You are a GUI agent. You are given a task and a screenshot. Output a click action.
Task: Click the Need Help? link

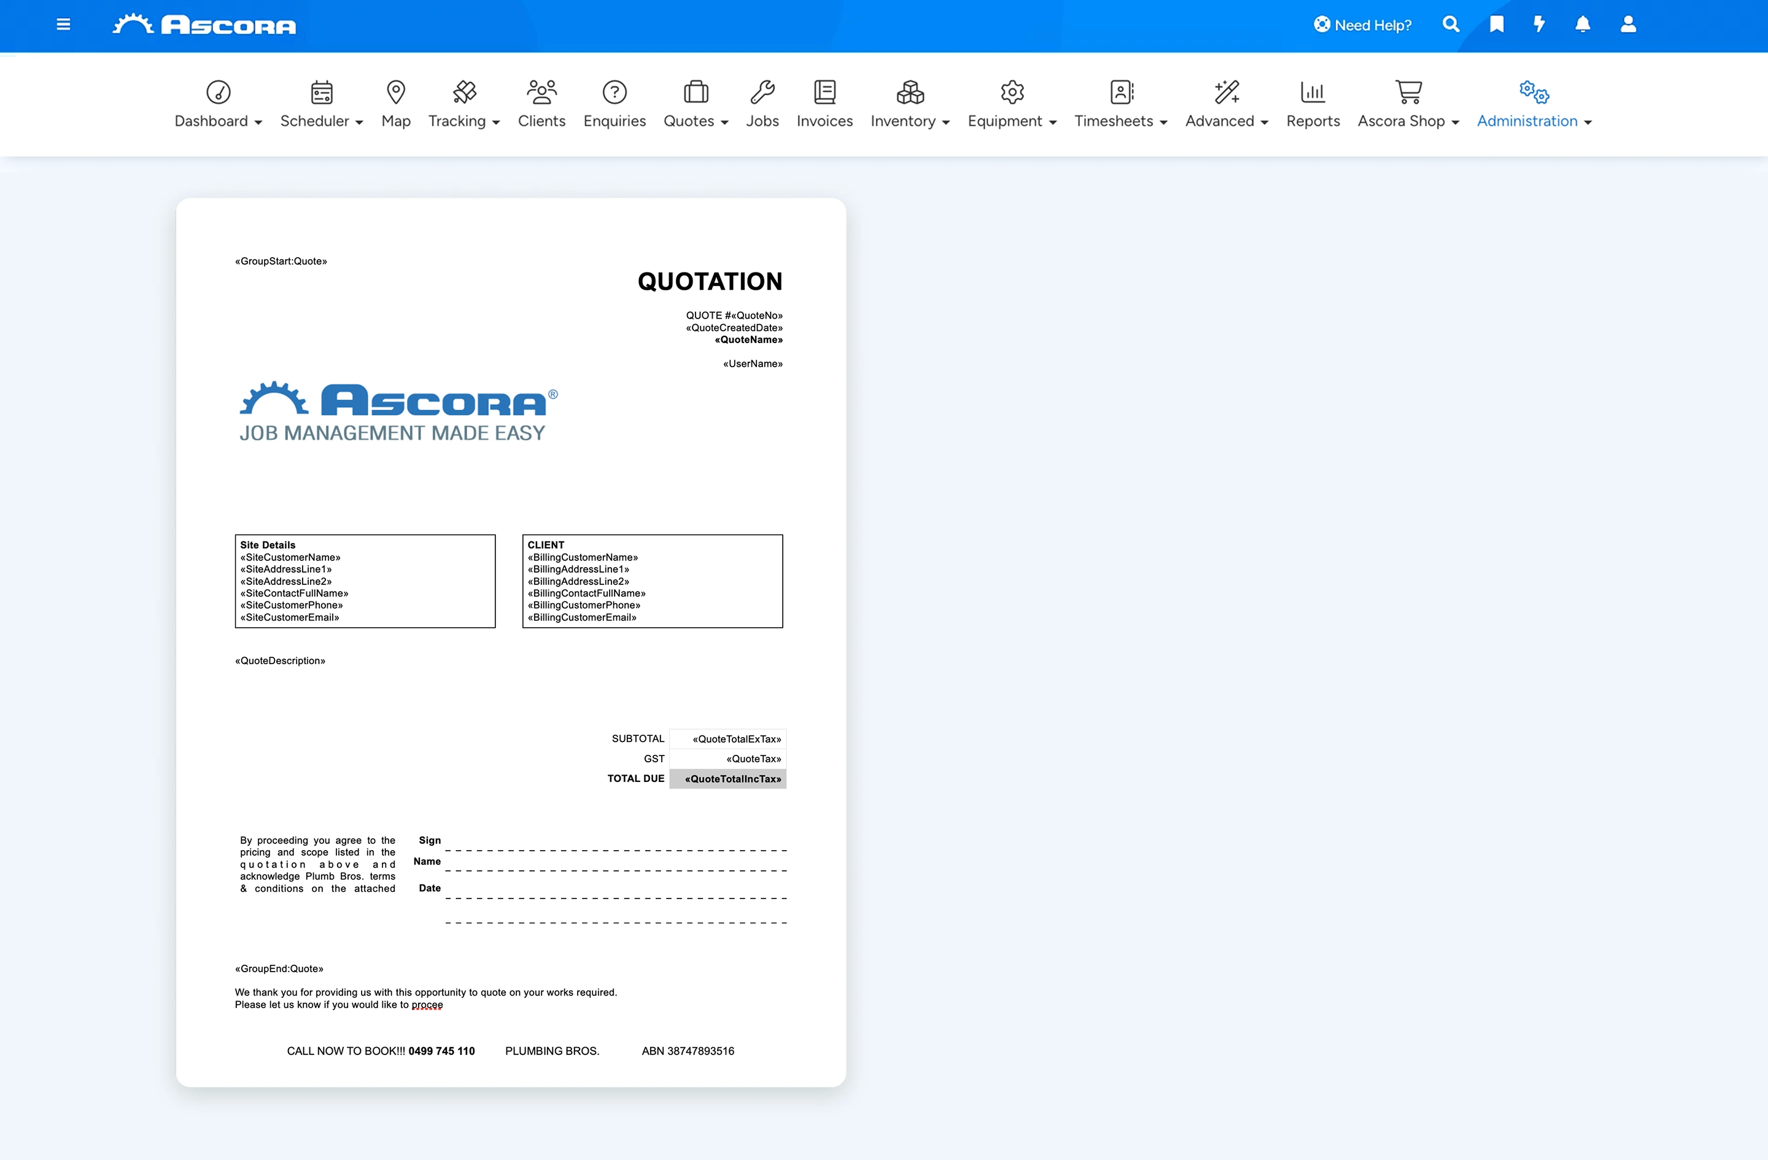(x=1362, y=25)
